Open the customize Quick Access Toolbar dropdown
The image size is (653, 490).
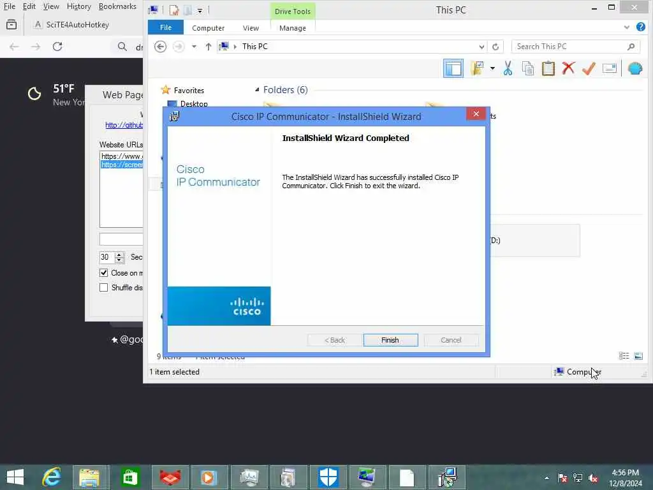pos(200,11)
